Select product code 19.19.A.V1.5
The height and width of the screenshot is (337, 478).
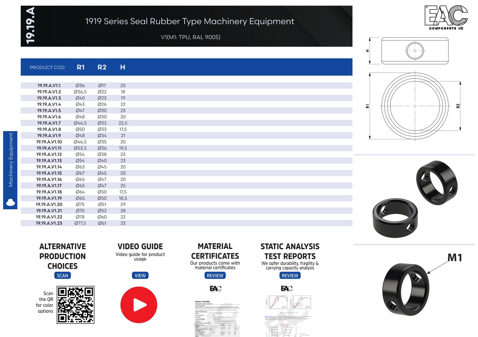[49, 110]
